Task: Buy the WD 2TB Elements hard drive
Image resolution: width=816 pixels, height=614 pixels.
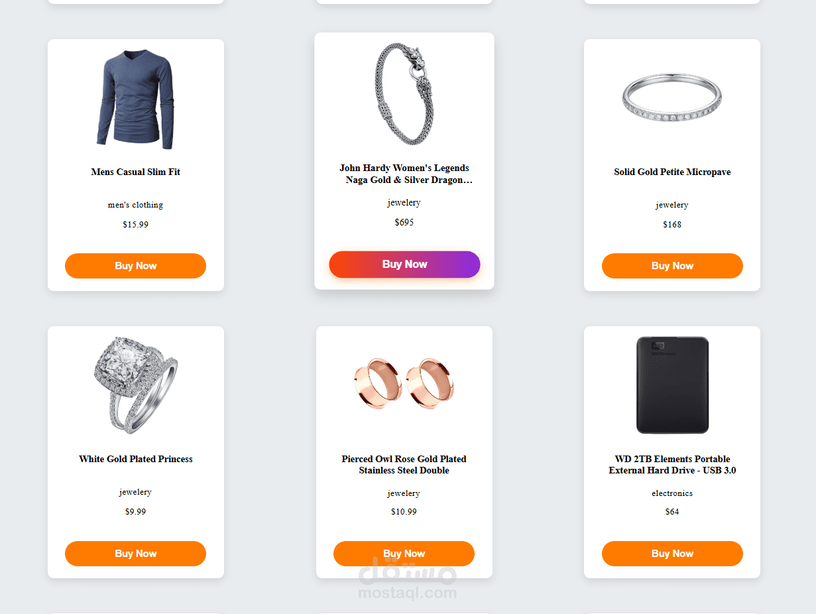Action: (672, 554)
